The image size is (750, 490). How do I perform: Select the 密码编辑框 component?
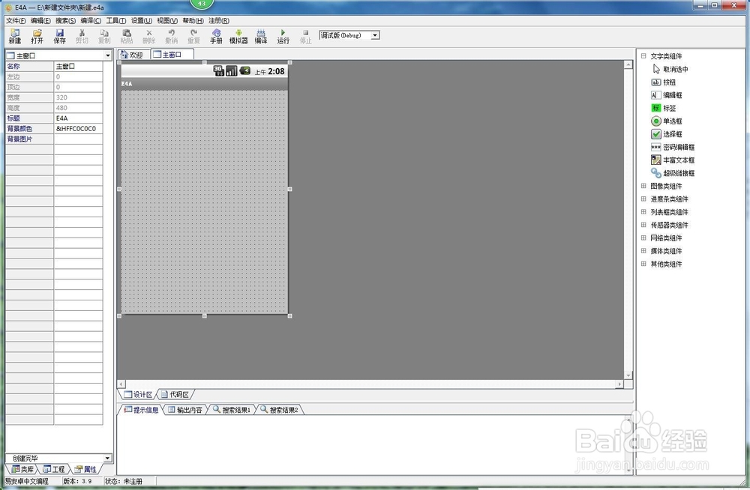673,148
